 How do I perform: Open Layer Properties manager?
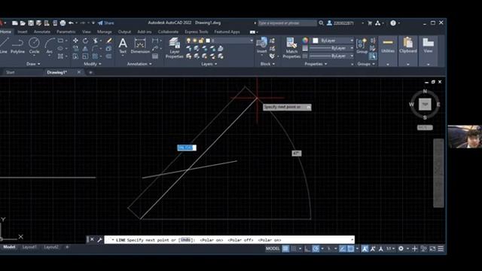(x=174, y=47)
